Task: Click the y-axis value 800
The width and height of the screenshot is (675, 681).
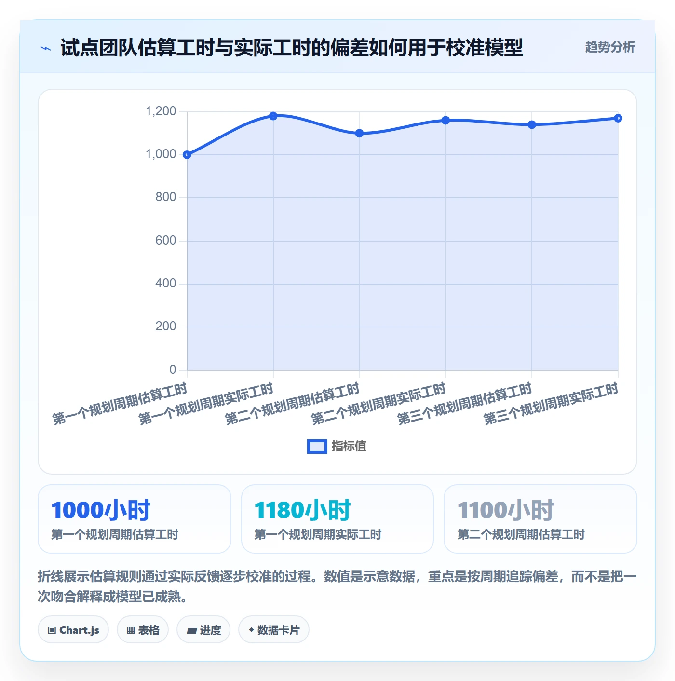Action: point(166,197)
